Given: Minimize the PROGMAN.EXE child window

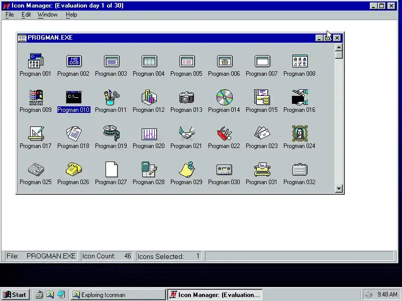Looking at the screenshot, I should [319, 38].
